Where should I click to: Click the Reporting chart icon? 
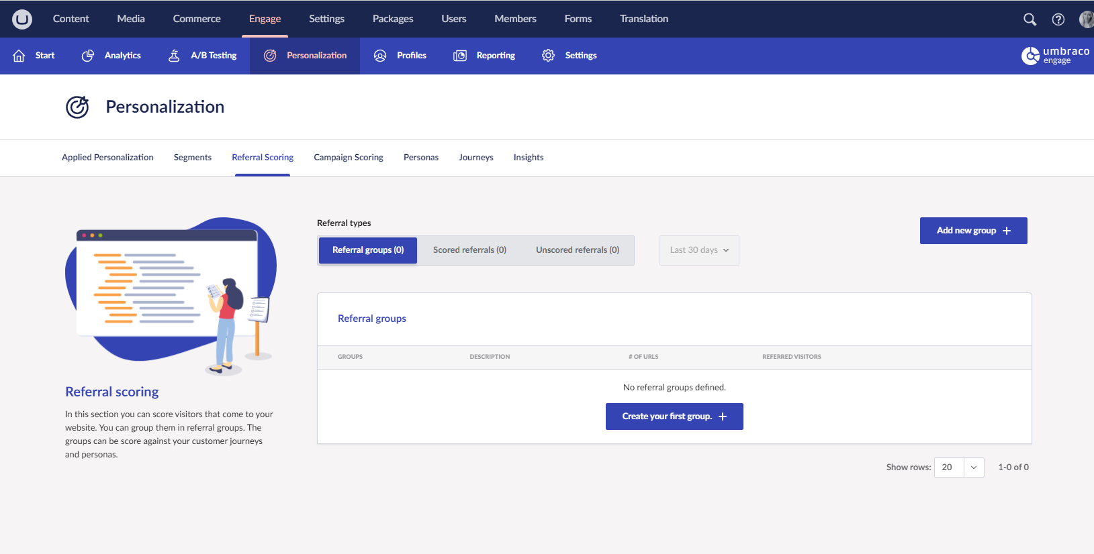click(460, 56)
